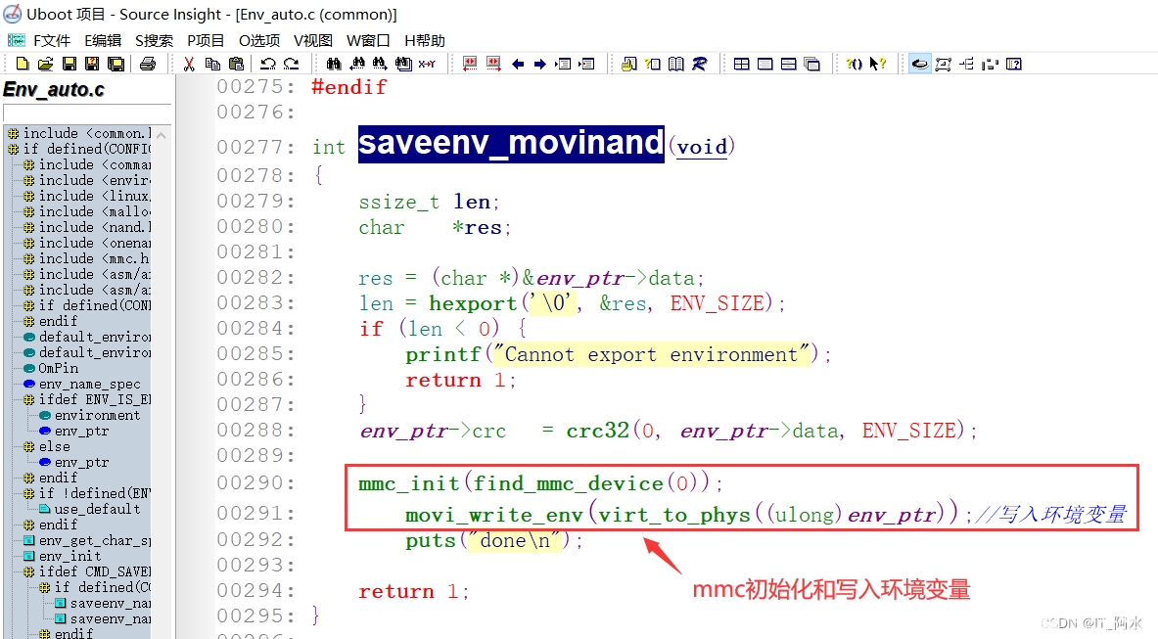The height and width of the screenshot is (639, 1158).
Task: Click the Print icon
Action: [149, 63]
